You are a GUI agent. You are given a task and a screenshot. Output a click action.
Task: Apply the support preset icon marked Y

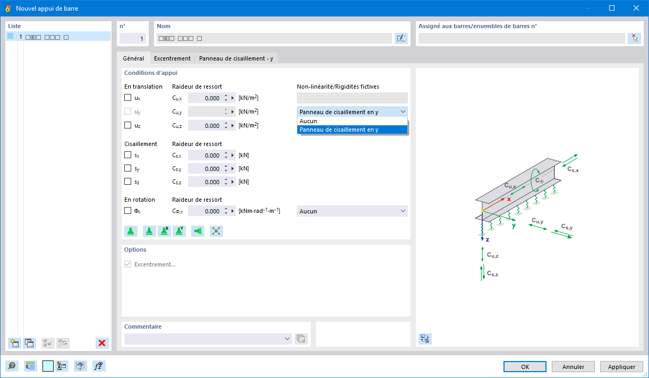(180, 231)
